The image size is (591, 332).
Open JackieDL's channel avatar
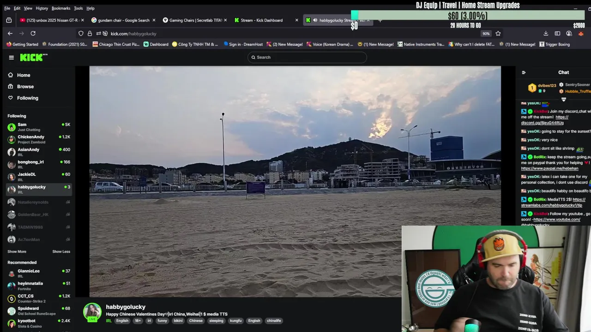click(12, 177)
